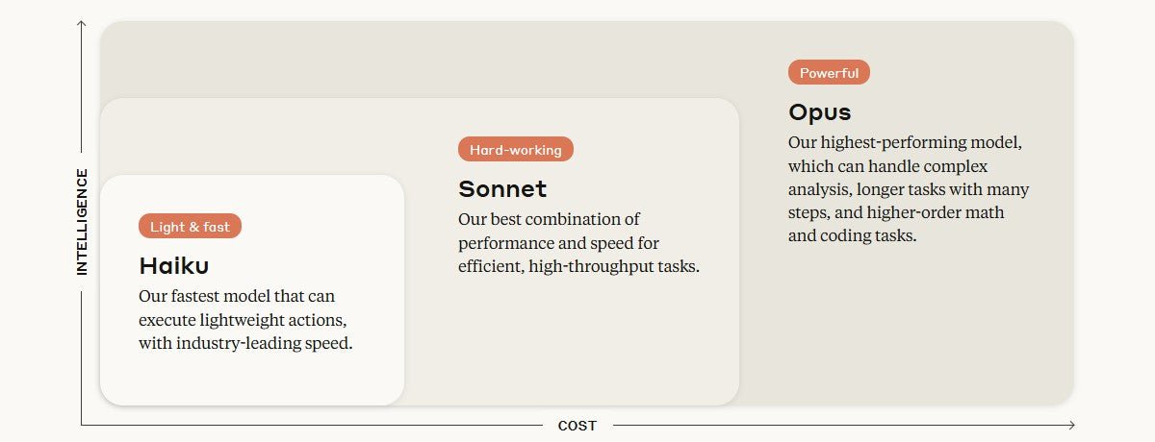Click the COST axis label
Image resolution: width=1155 pixels, height=442 pixels.
[577, 425]
